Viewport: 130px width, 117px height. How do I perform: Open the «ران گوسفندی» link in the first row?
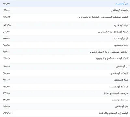click(x=122, y=4)
